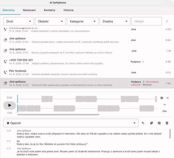
Task: Click call icon next to +420 739 555 321
Action: click(x=5, y=61)
